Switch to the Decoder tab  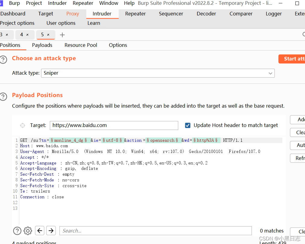point(206,14)
